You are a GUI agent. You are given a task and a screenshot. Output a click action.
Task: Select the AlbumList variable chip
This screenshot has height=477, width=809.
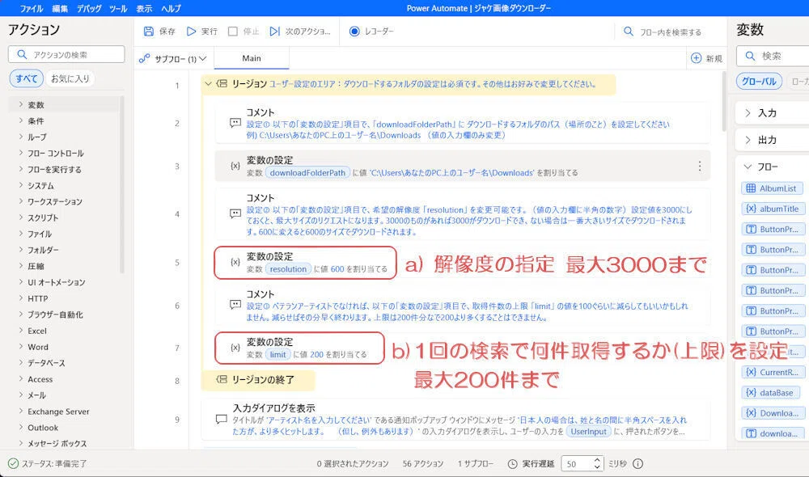click(x=773, y=188)
